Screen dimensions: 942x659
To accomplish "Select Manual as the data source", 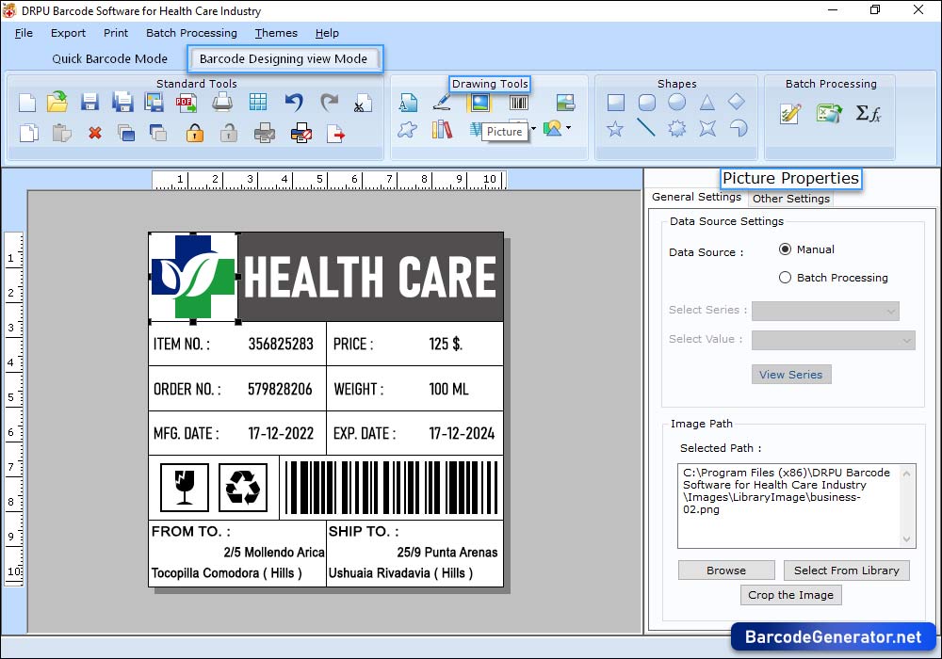I will [787, 249].
